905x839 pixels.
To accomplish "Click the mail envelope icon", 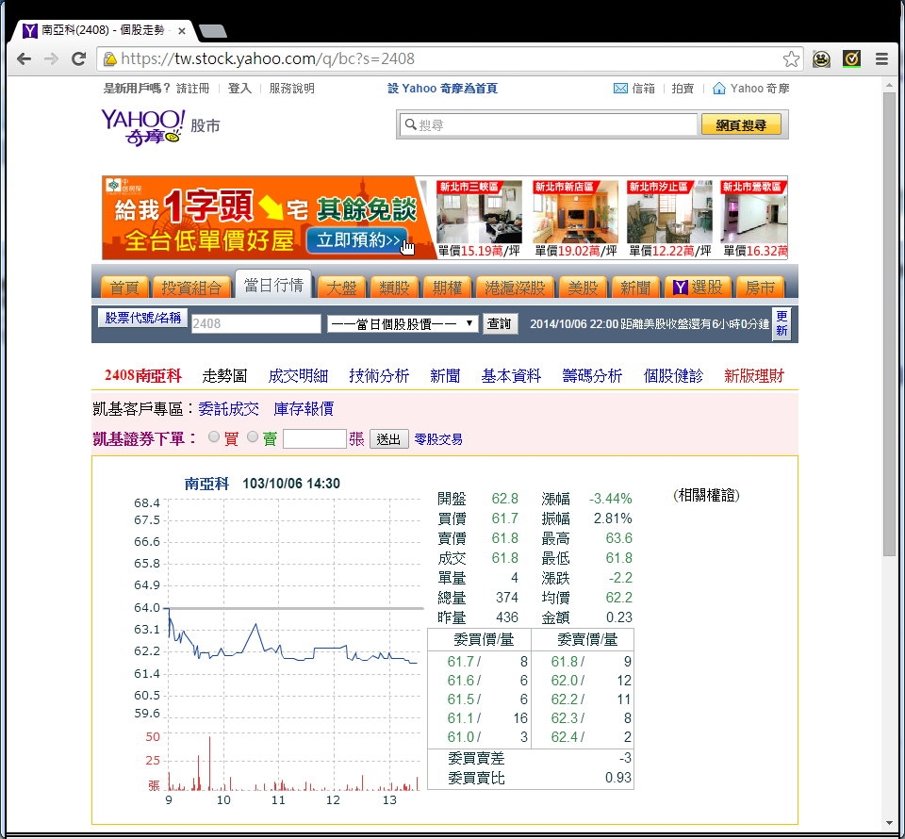I will pyautogui.click(x=620, y=89).
